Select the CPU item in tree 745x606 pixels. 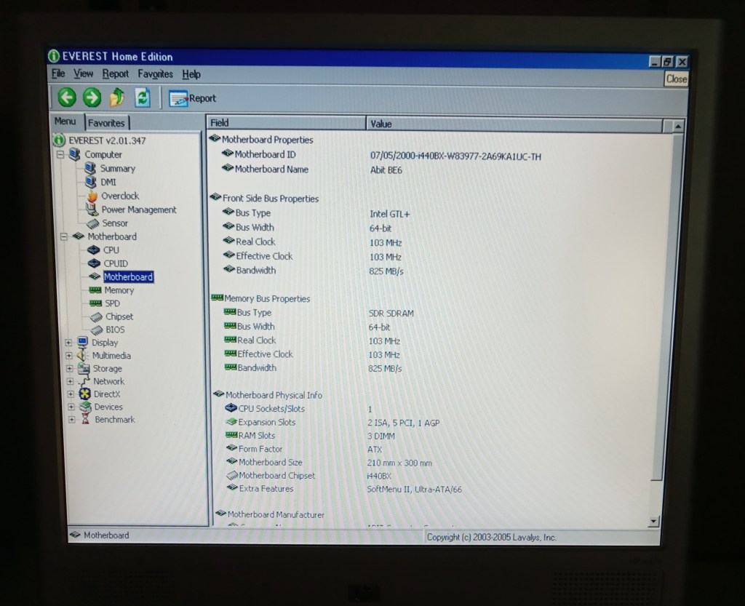pyautogui.click(x=111, y=250)
